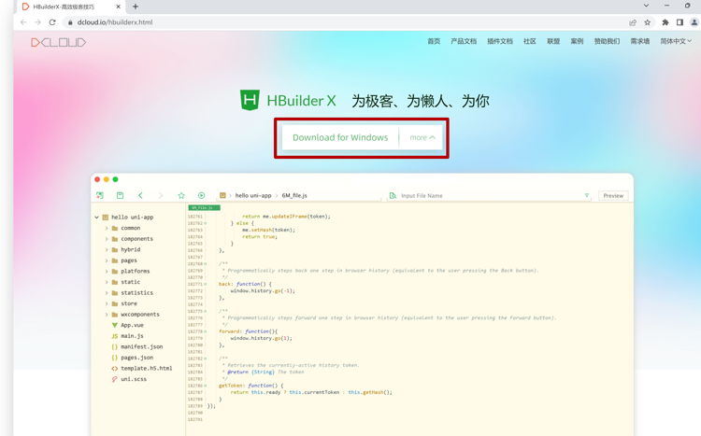Click hello uni-app in the breadcrumb
This screenshot has height=436, width=701.
point(253,196)
